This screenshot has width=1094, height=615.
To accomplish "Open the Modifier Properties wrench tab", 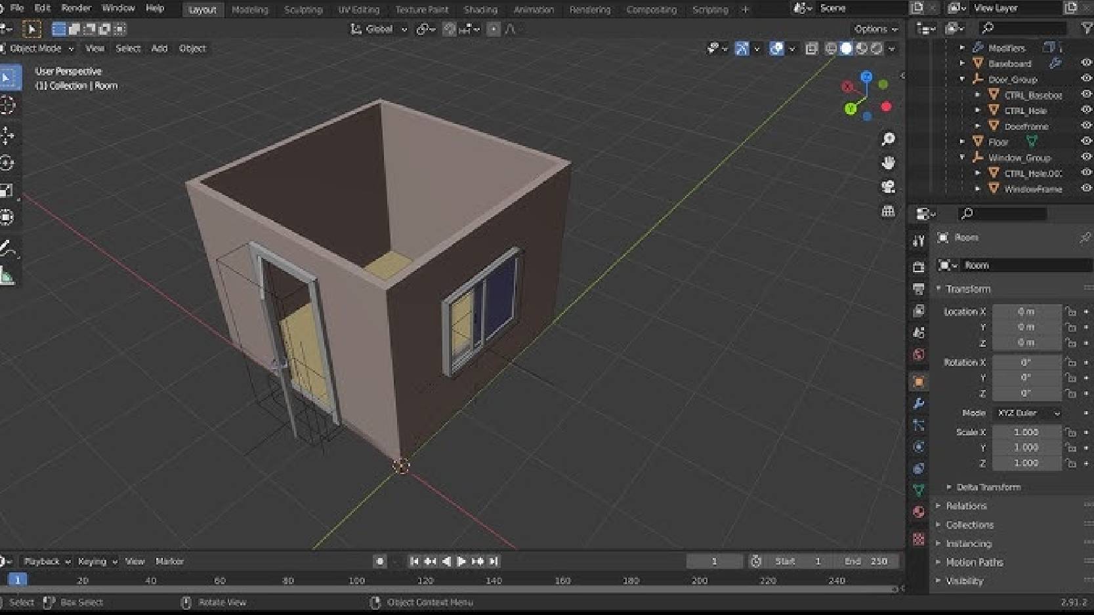I will pyautogui.click(x=918, y=403).
